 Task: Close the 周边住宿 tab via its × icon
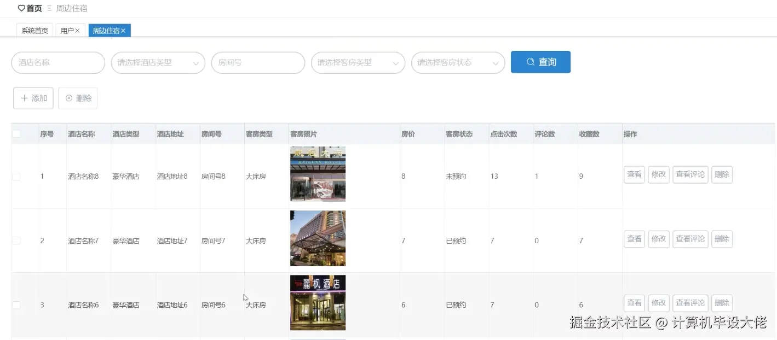pos(123,31)
